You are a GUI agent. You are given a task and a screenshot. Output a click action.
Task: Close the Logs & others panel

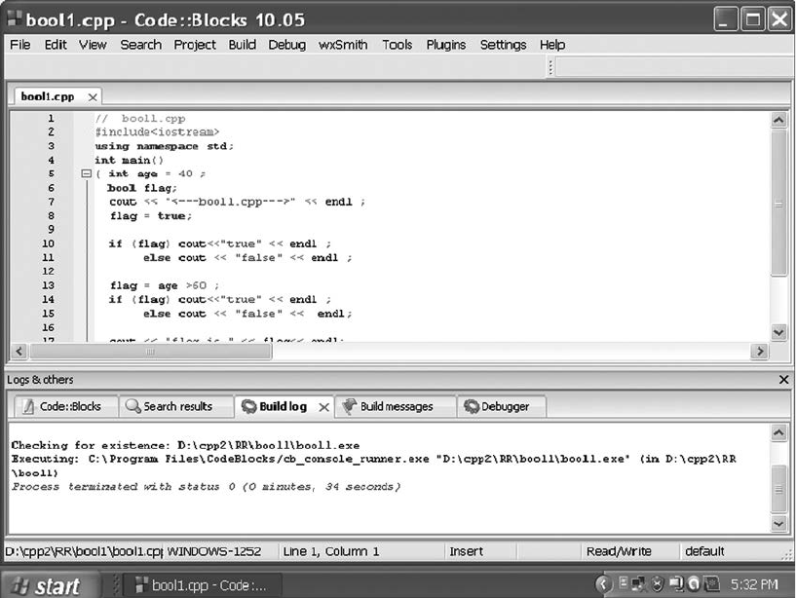click(x=783, y=380)
